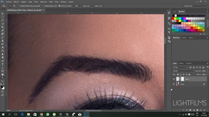Screen dimensions: 209x117
Task: Toggle Cambiar tamaño vent. para ajustar checkbox
Action: 19,6
